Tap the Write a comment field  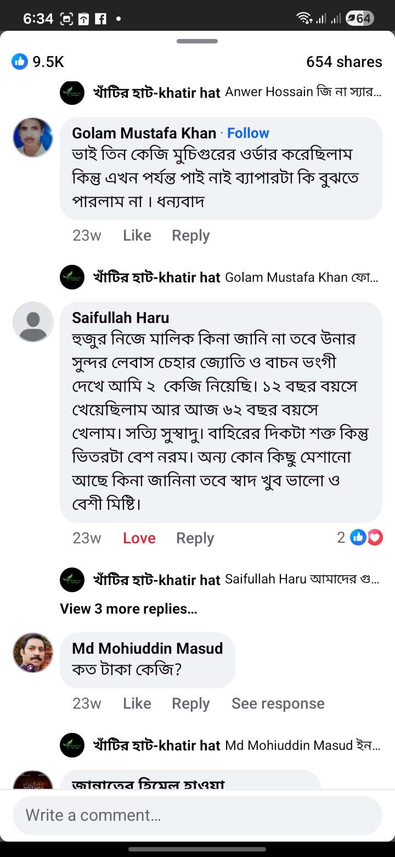[x=198, y=815]
